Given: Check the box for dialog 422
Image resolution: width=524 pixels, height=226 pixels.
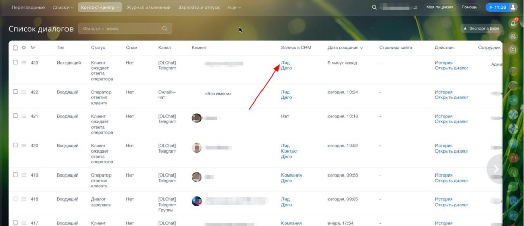Looking at the screenshot, I should click(x=15, y=92).
